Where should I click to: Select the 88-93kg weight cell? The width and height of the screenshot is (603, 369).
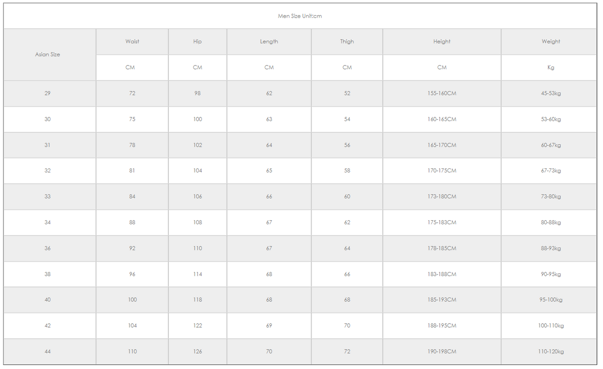click(551, 248)
